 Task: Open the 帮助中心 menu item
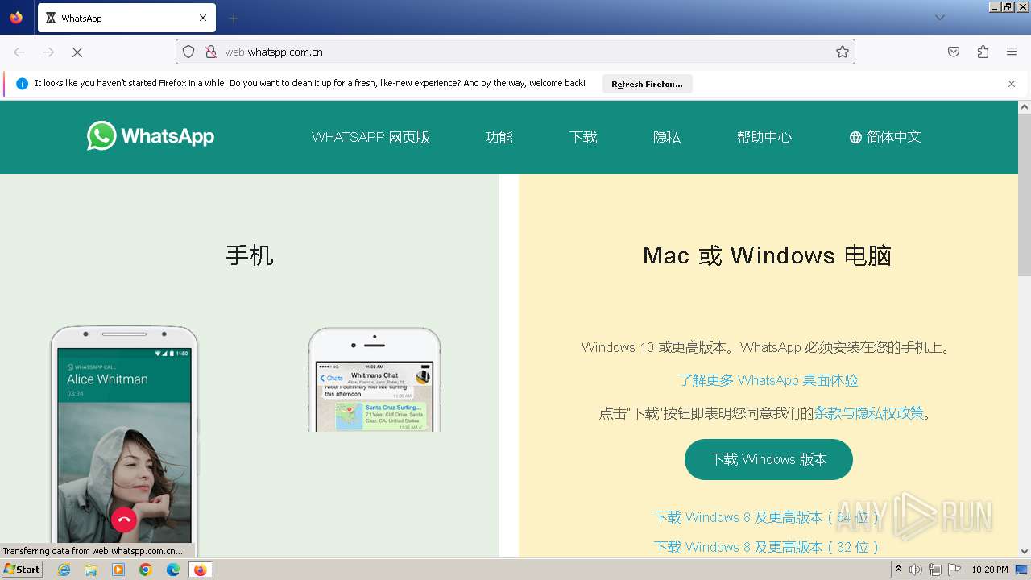point(764,137)
